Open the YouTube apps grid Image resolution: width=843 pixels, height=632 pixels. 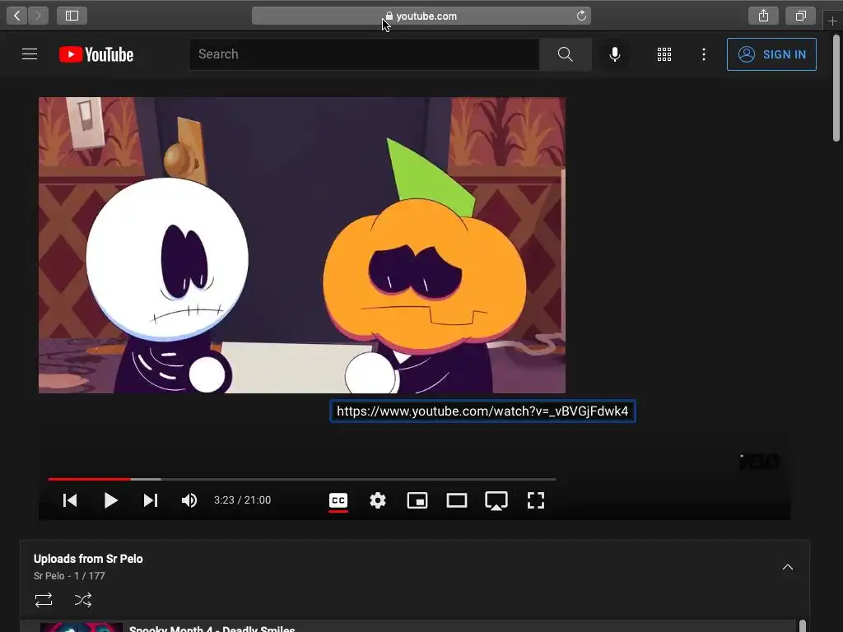[664, 54]
